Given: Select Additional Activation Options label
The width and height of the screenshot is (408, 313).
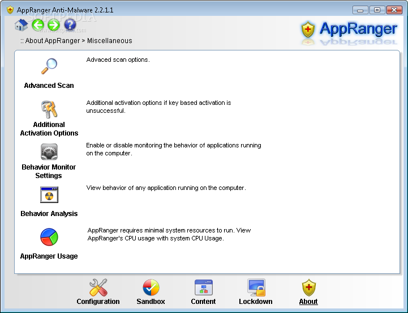Looking at the screenshot, I should tap(49, 129).
